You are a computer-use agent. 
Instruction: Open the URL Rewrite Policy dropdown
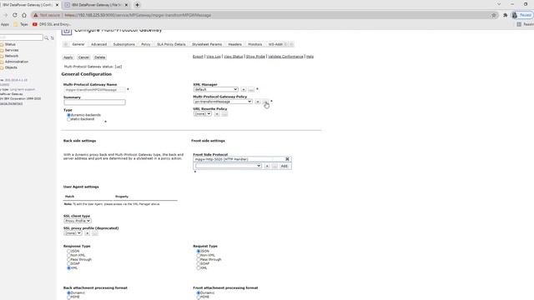tap(203, 114)
